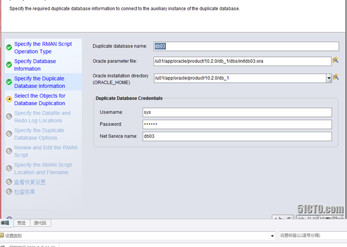Click green check icon beside Specify Database Information
The height and width of the screenshot is (247, 347).
(9, 65)
